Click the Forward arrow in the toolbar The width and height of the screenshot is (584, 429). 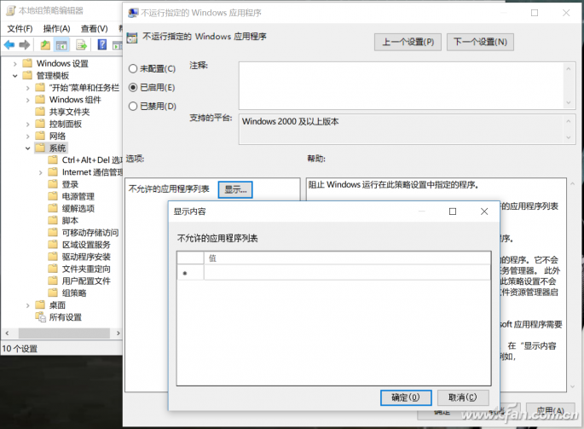25,45
